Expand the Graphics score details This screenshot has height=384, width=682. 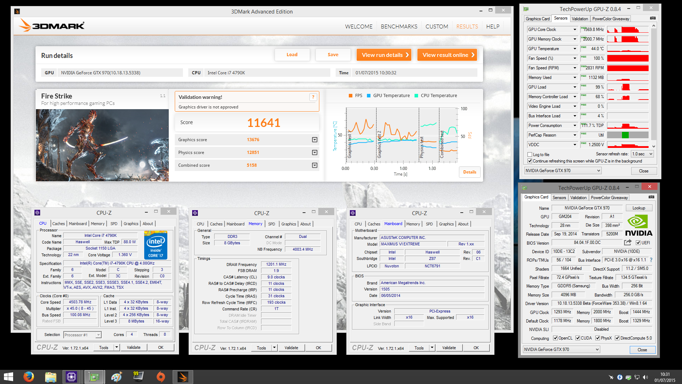click(x=314, y=140)
